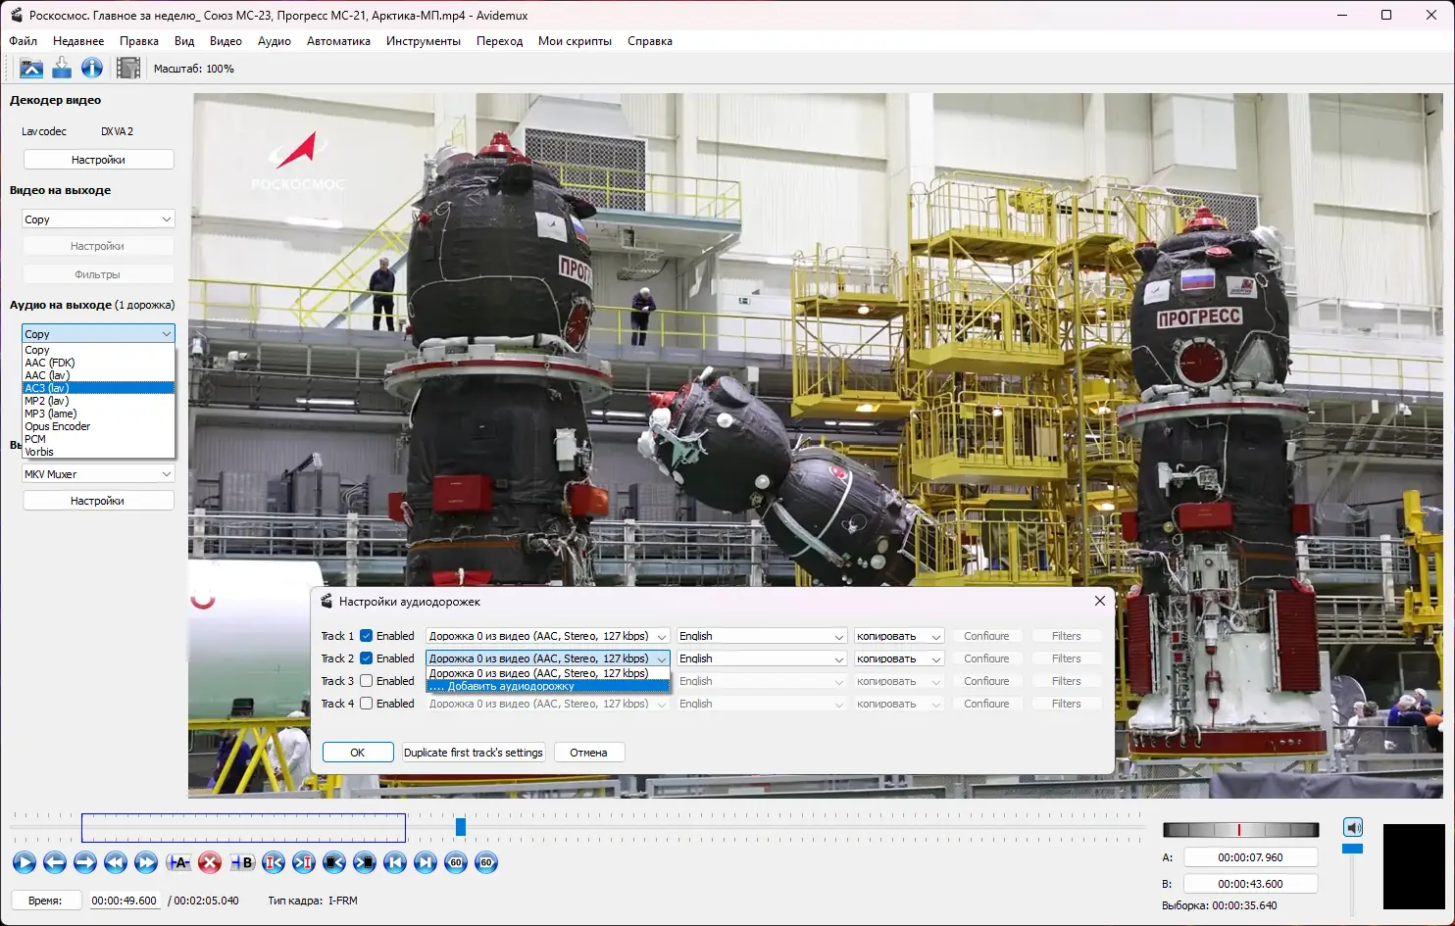
Task: Adjust the volume slider handle
Action: point(1353,849)
